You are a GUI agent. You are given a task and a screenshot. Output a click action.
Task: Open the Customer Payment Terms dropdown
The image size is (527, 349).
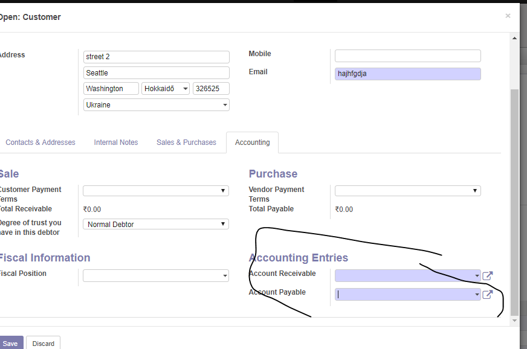(156, 191)
